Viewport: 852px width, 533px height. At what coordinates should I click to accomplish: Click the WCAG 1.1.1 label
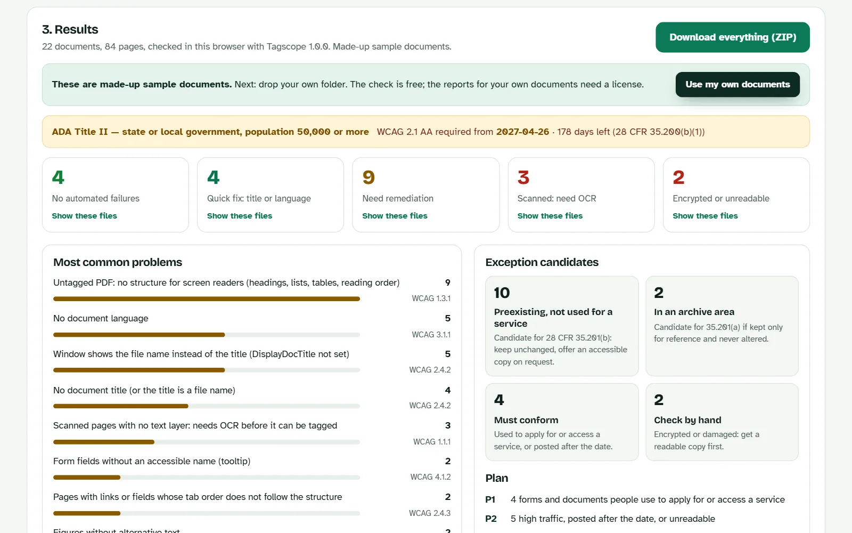pyautogui.click(x=432, y=442)
